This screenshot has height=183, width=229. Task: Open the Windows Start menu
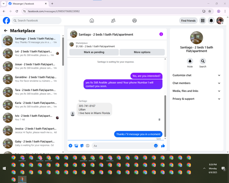tap(4, 168)
